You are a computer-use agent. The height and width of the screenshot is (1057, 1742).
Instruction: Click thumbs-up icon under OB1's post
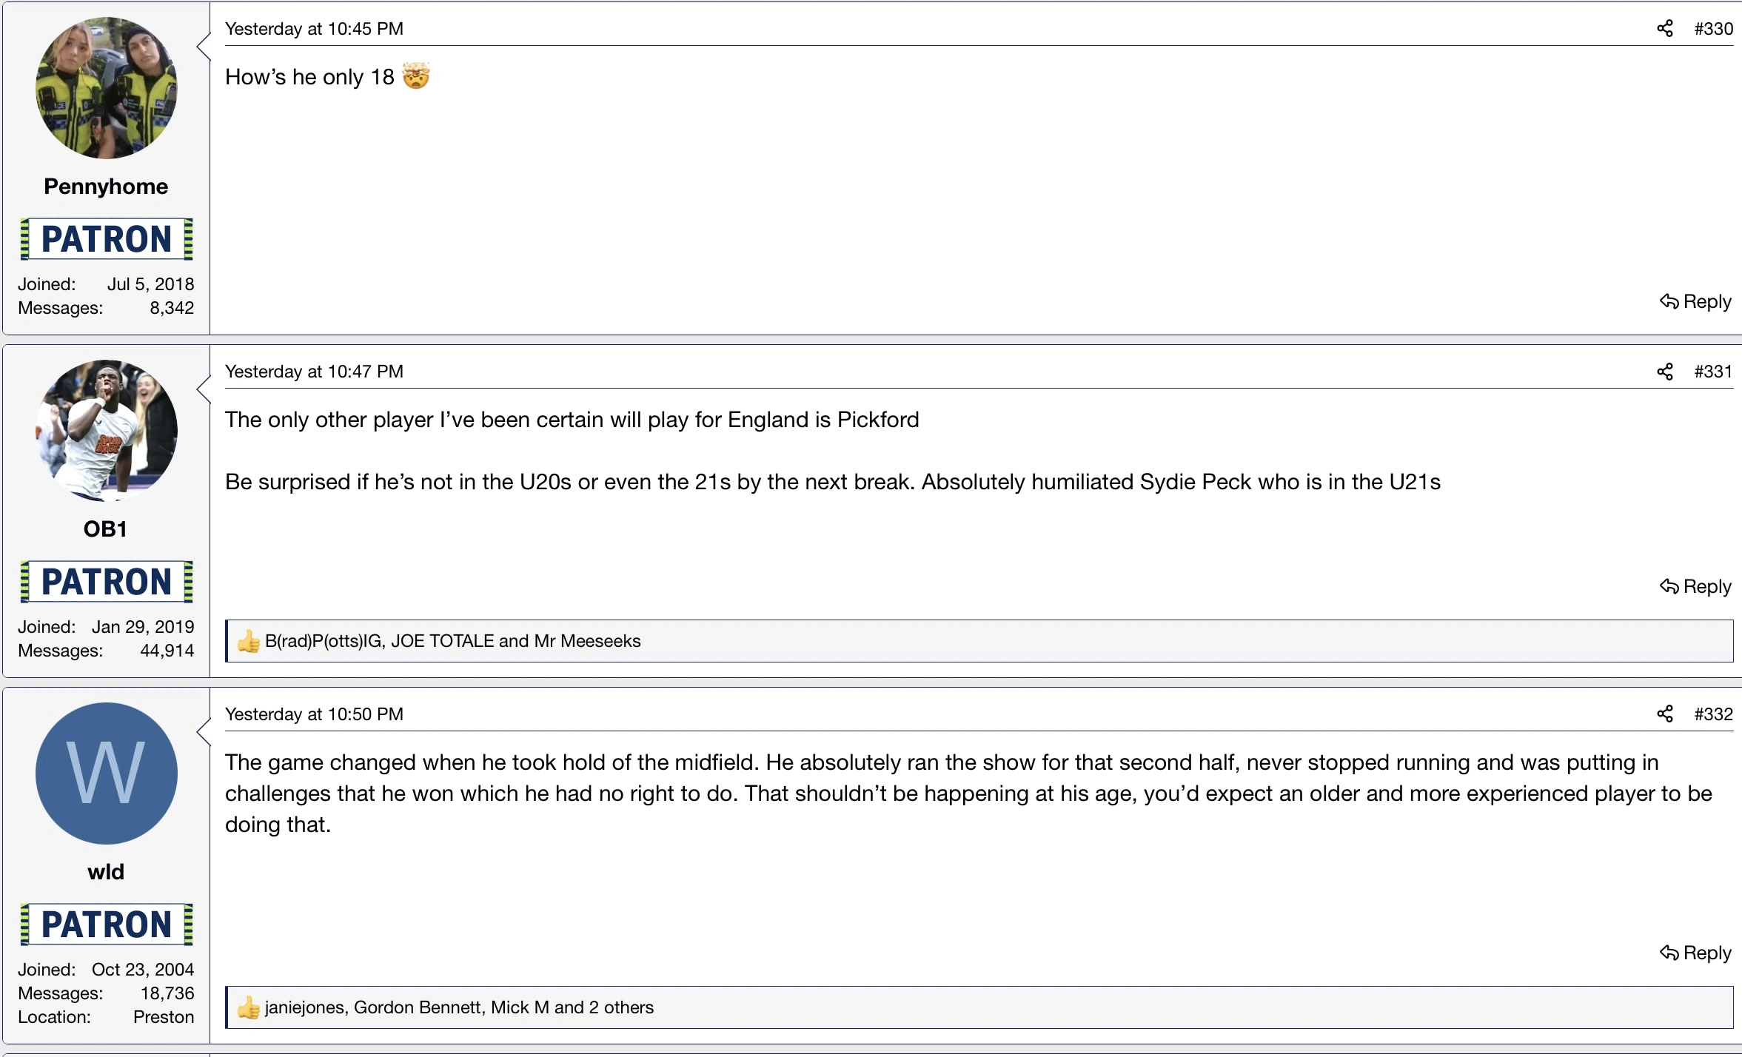click(x=248, y=641)
